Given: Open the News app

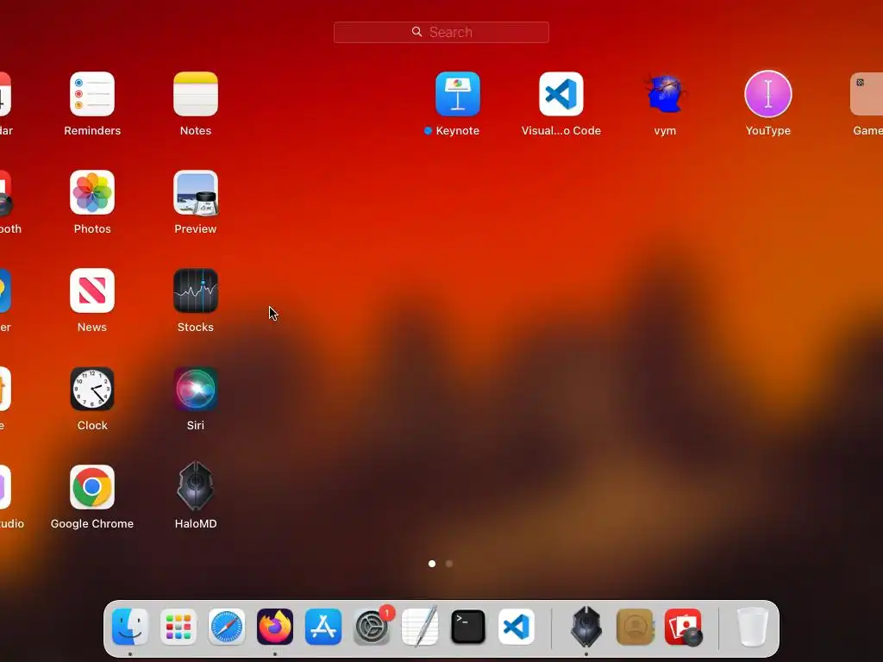Looking at the screenshot, I should point(91,290).
